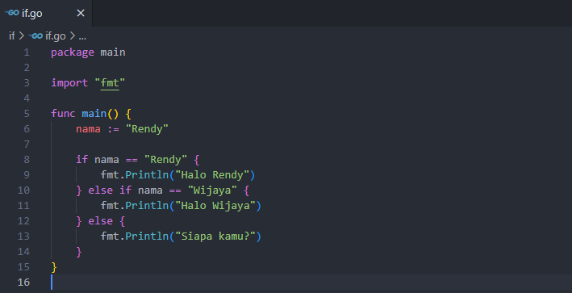Click the 'package' keyword
The width and height of the screenshot is (572, 293).
(x=73, y=52)
